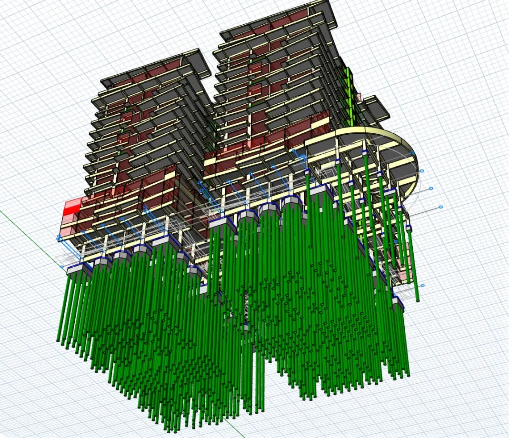Select the rightmost pile cap near the bottom

(397, 303)
